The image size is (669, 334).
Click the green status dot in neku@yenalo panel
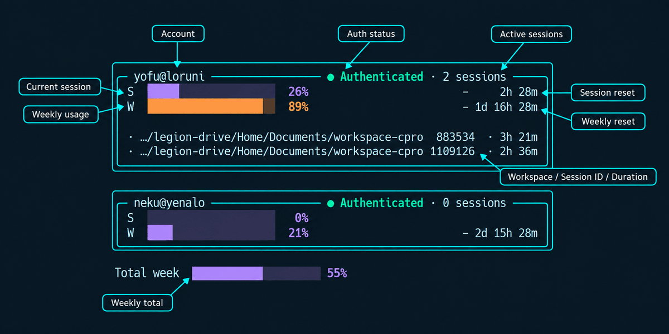[x=331, y=204]
